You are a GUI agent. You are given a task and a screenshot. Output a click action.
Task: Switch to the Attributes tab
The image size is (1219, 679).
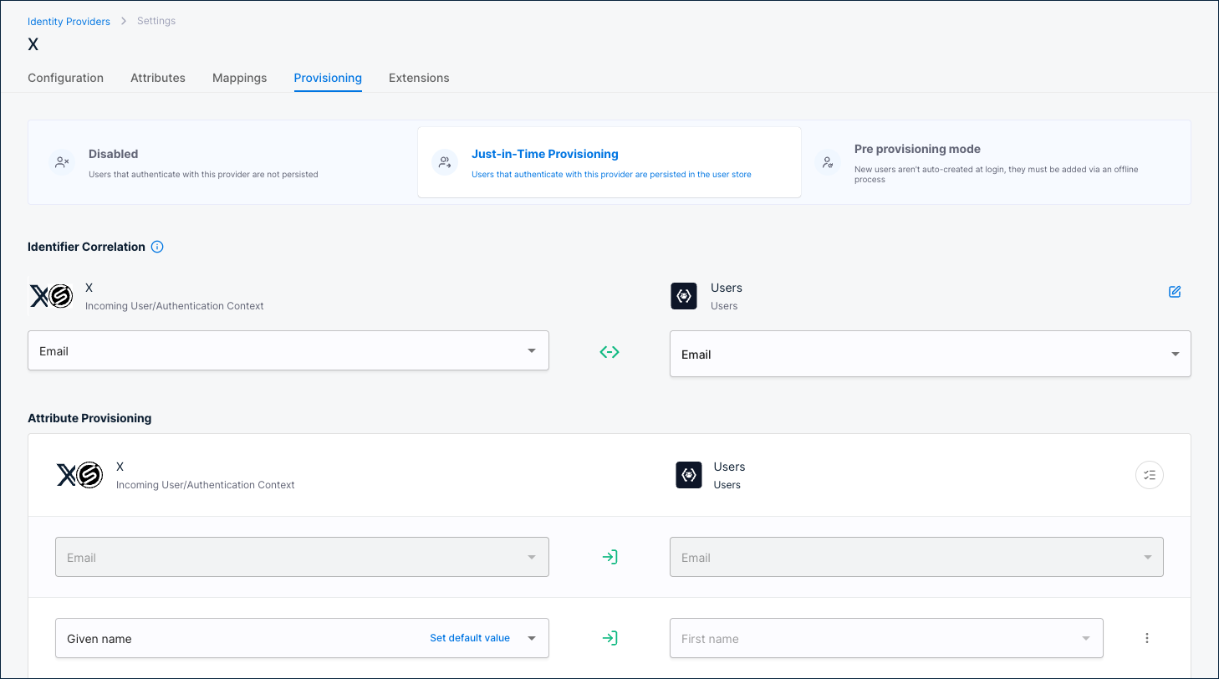coord(158,78)
